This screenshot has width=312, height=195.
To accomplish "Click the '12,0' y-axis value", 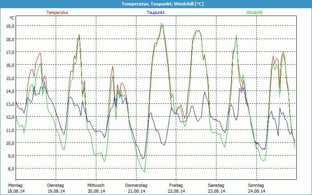I will [11, 117].
